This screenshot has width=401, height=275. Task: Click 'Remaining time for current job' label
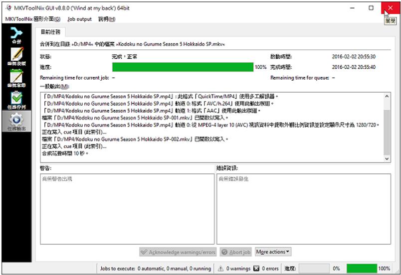pos(74,78)
